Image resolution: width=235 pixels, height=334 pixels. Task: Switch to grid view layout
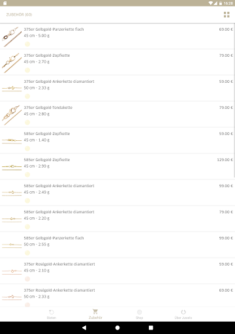[x=227, y=14]
